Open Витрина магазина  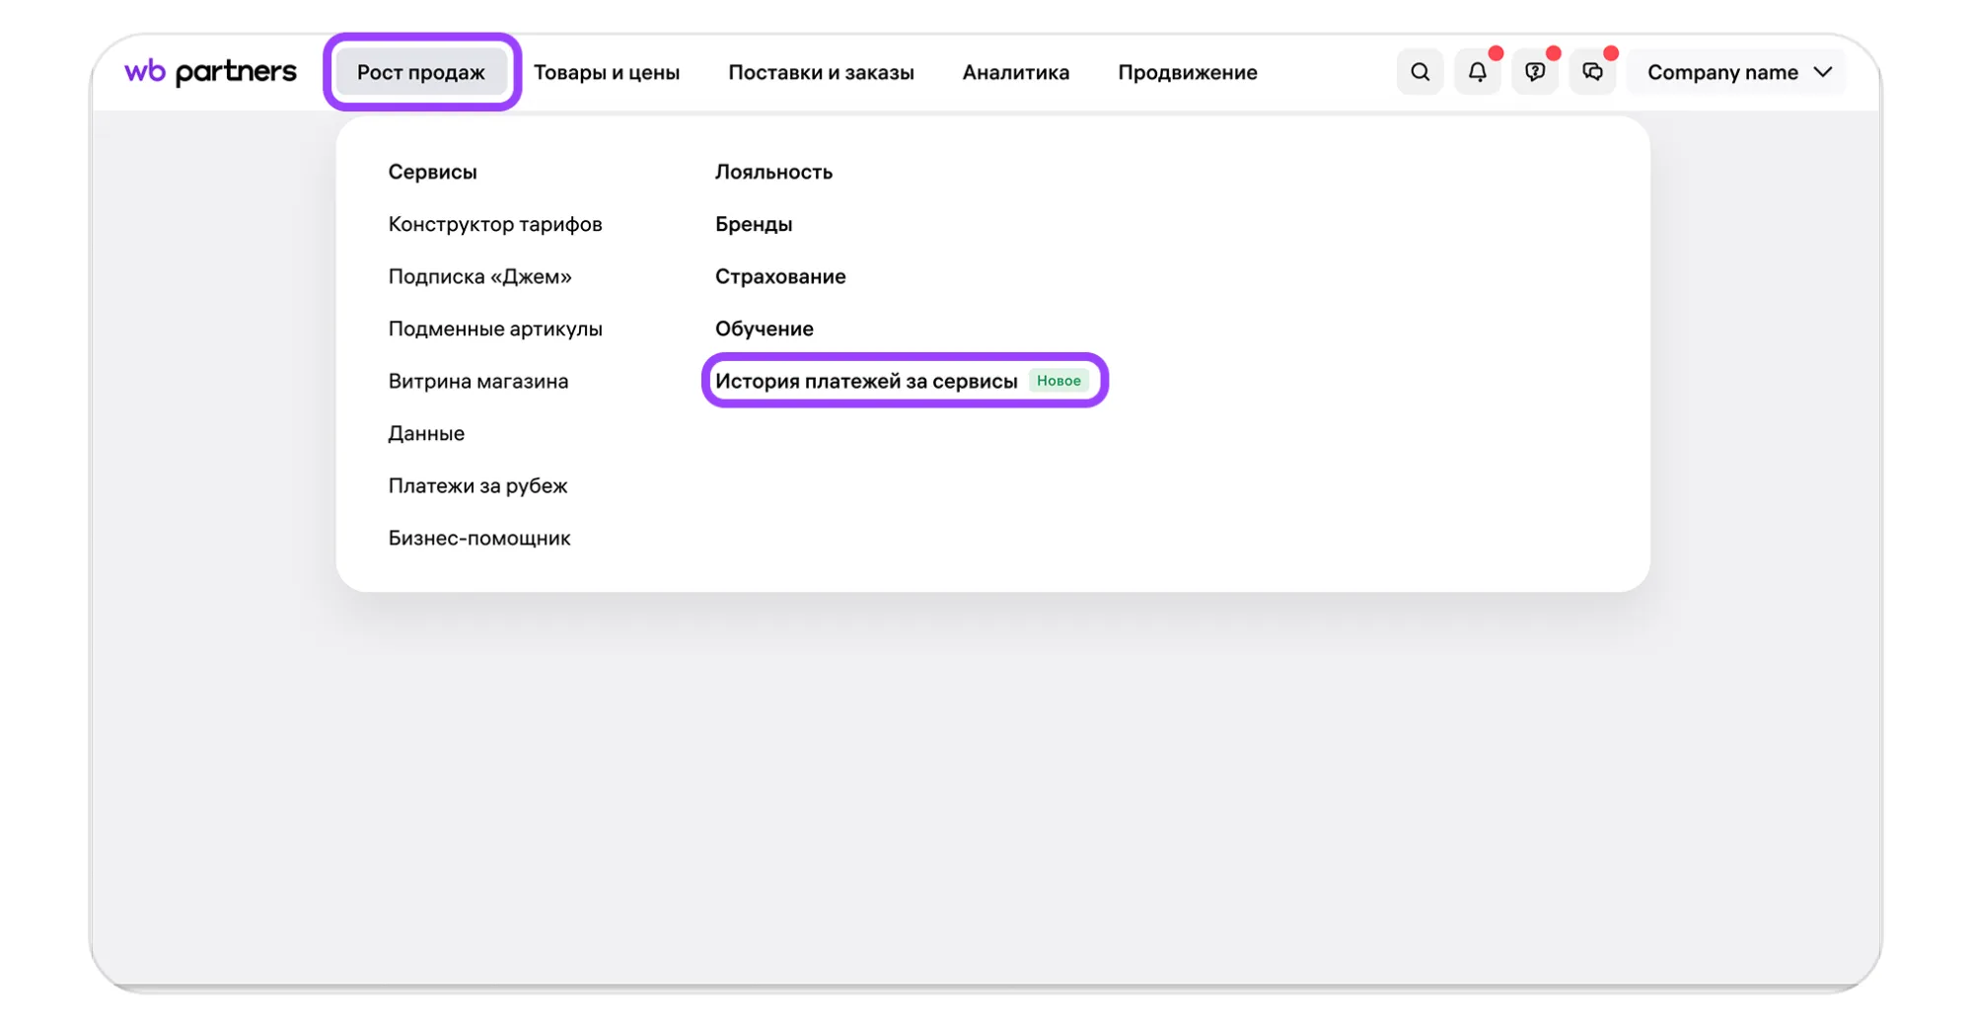tap(477, 381)
